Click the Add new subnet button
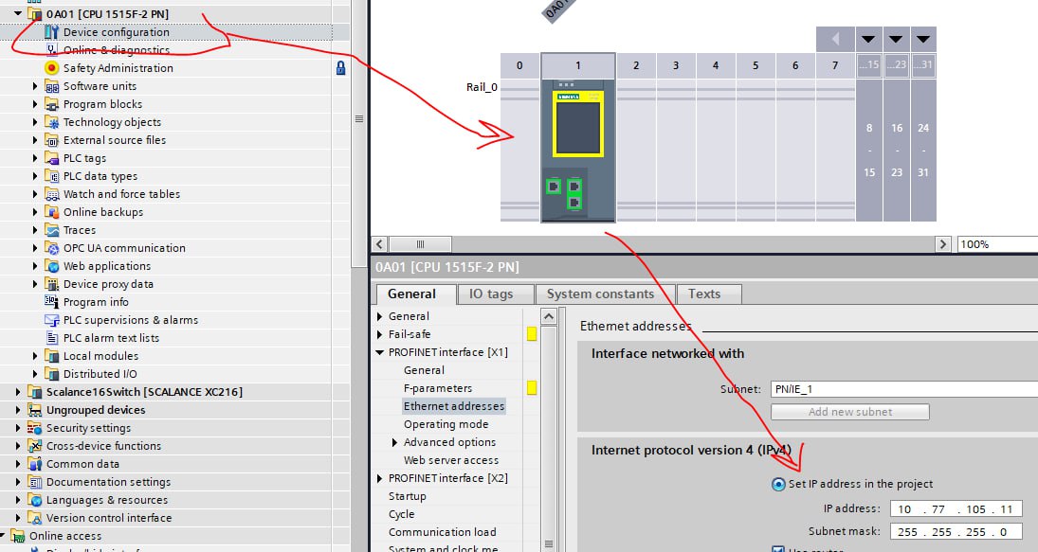This screenshot has width=1038, height=552. click(850, 412)
